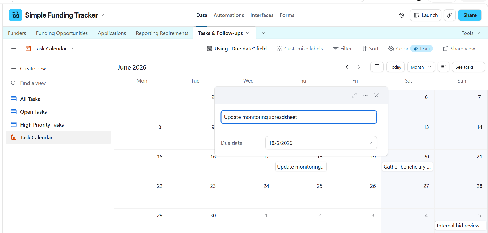Select June 25 calendar cell
This screenshot has width=488, height=233.
pos(301,194)
